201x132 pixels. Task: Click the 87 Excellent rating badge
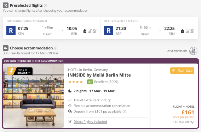pyautogui.click(x=90, y=82)
